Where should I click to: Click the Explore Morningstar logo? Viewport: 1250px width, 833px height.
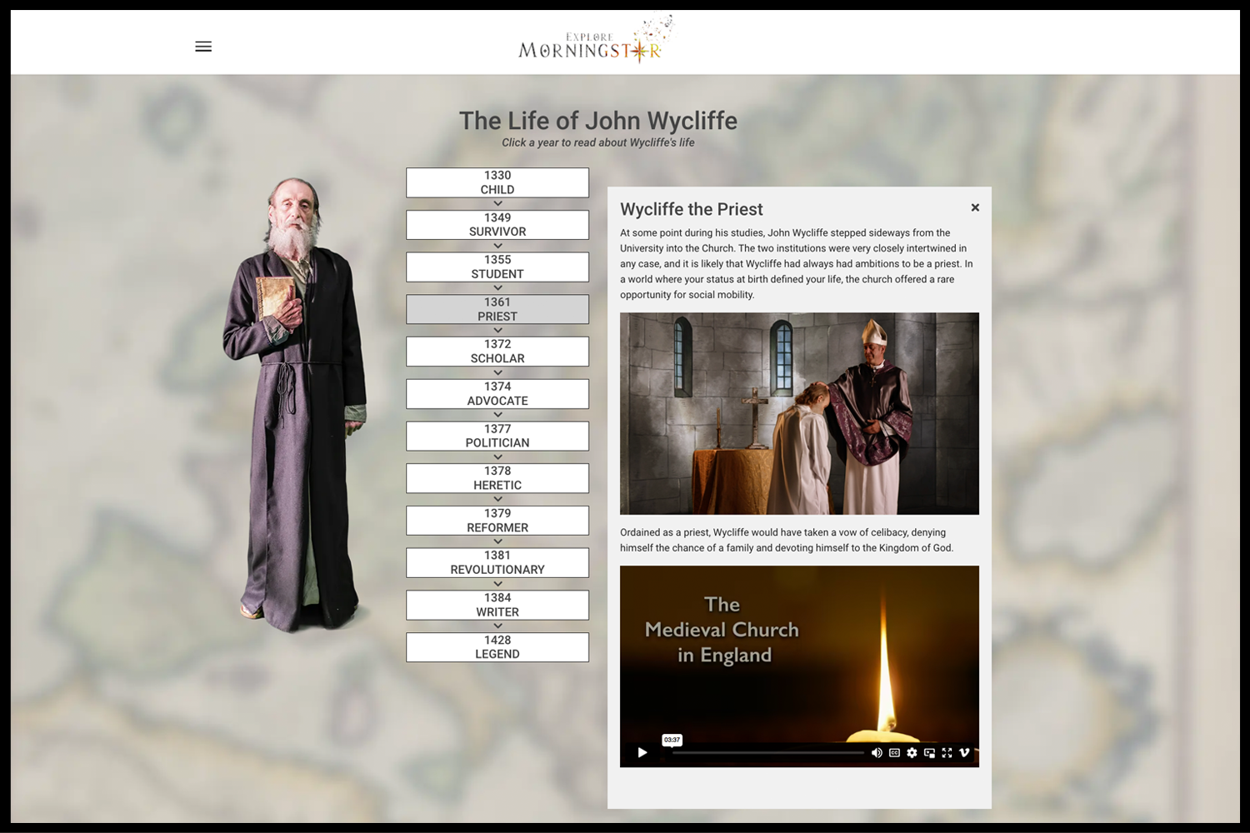pyautogui.click(x=593, y=41)
